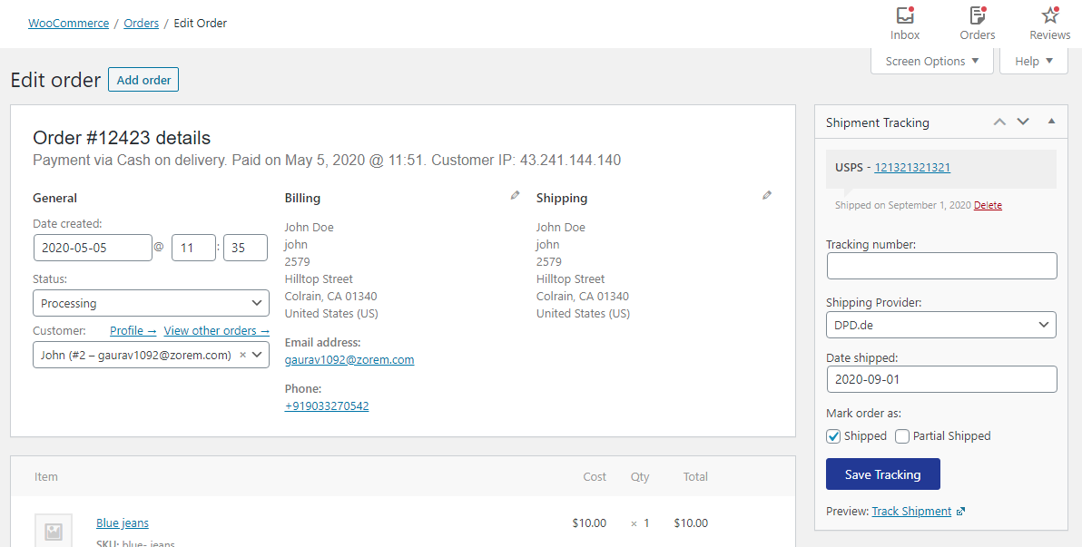Click the Tracking number input field
This screenshot has width=1082, height=547.
(941, 266)
